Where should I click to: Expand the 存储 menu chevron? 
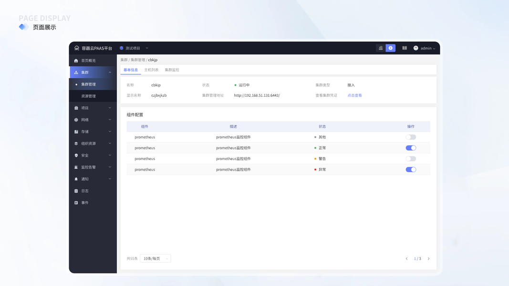click(x=110, y=132)
